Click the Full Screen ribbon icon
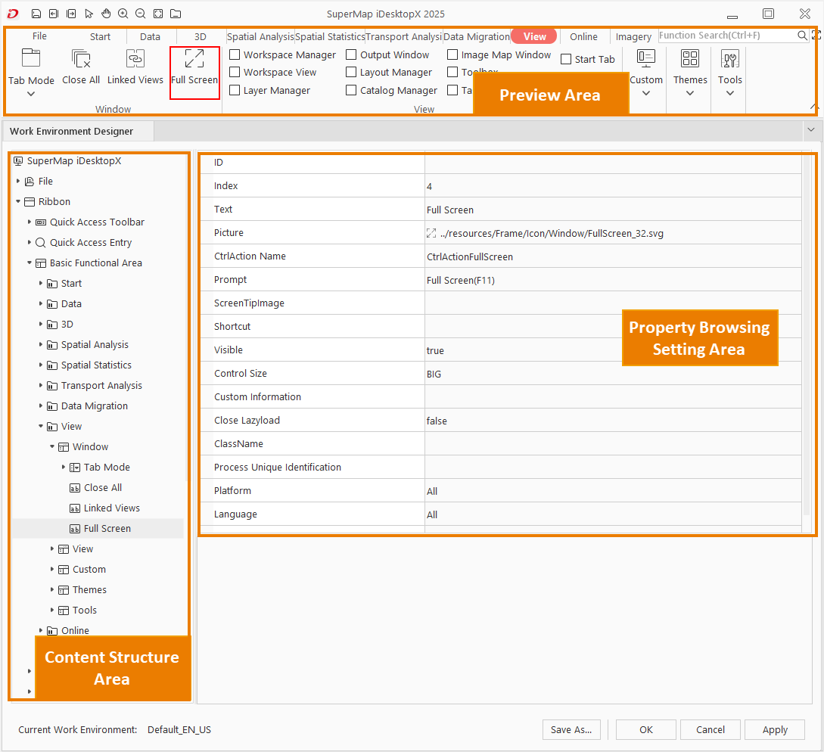 [x=194, y=58]
